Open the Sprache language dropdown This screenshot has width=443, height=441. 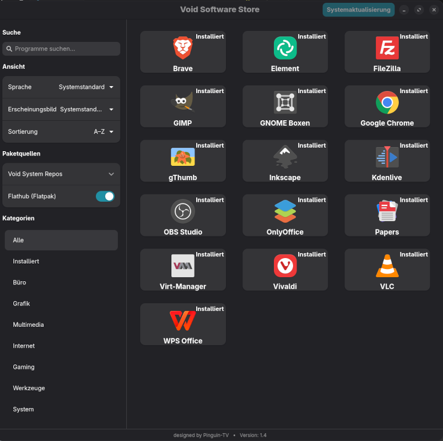(86, 87)
